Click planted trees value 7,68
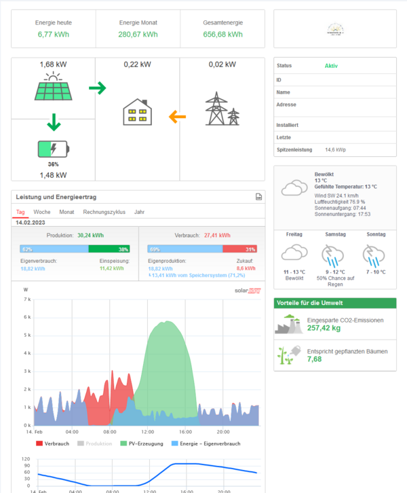Screen dimensions: 407x493 (314, 359)
